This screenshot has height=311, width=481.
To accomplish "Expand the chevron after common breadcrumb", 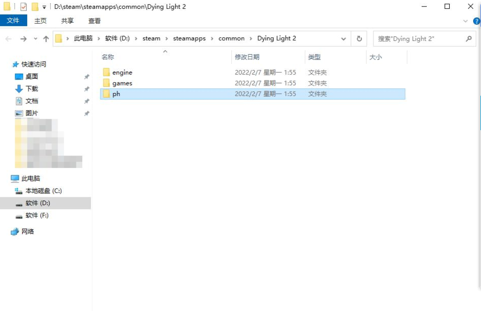I will 251,39.
